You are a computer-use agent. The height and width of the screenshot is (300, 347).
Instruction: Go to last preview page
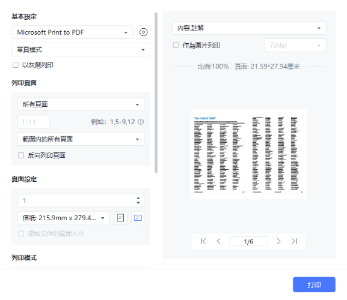294,241
